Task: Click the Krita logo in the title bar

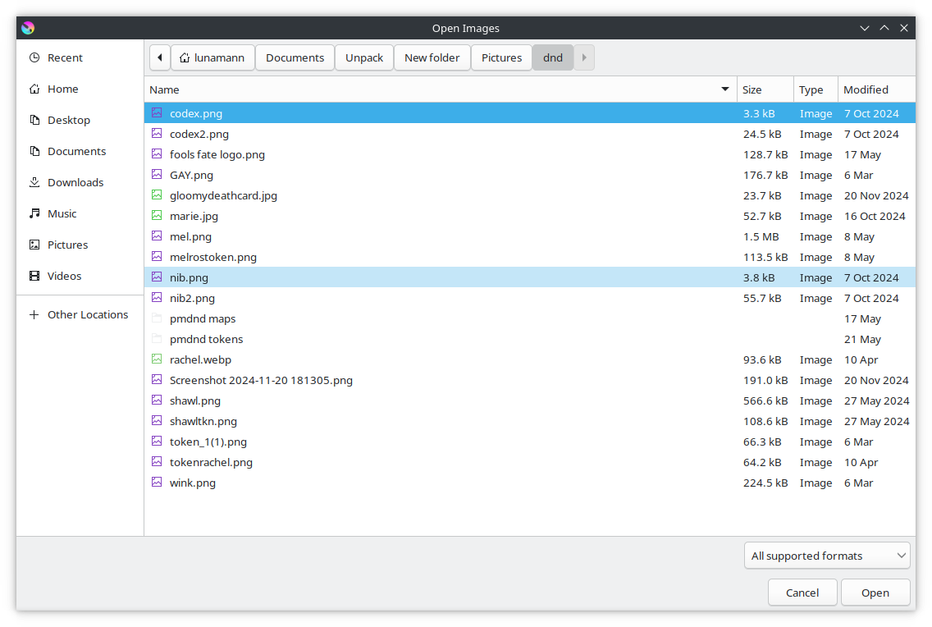Action: point(28,28)
